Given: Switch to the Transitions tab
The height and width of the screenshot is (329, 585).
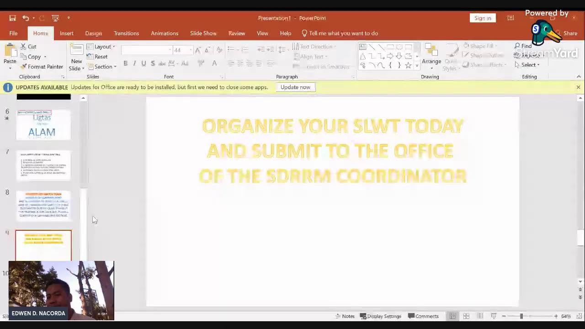Looking at the screenshot, I should click(x=126, y=33).
